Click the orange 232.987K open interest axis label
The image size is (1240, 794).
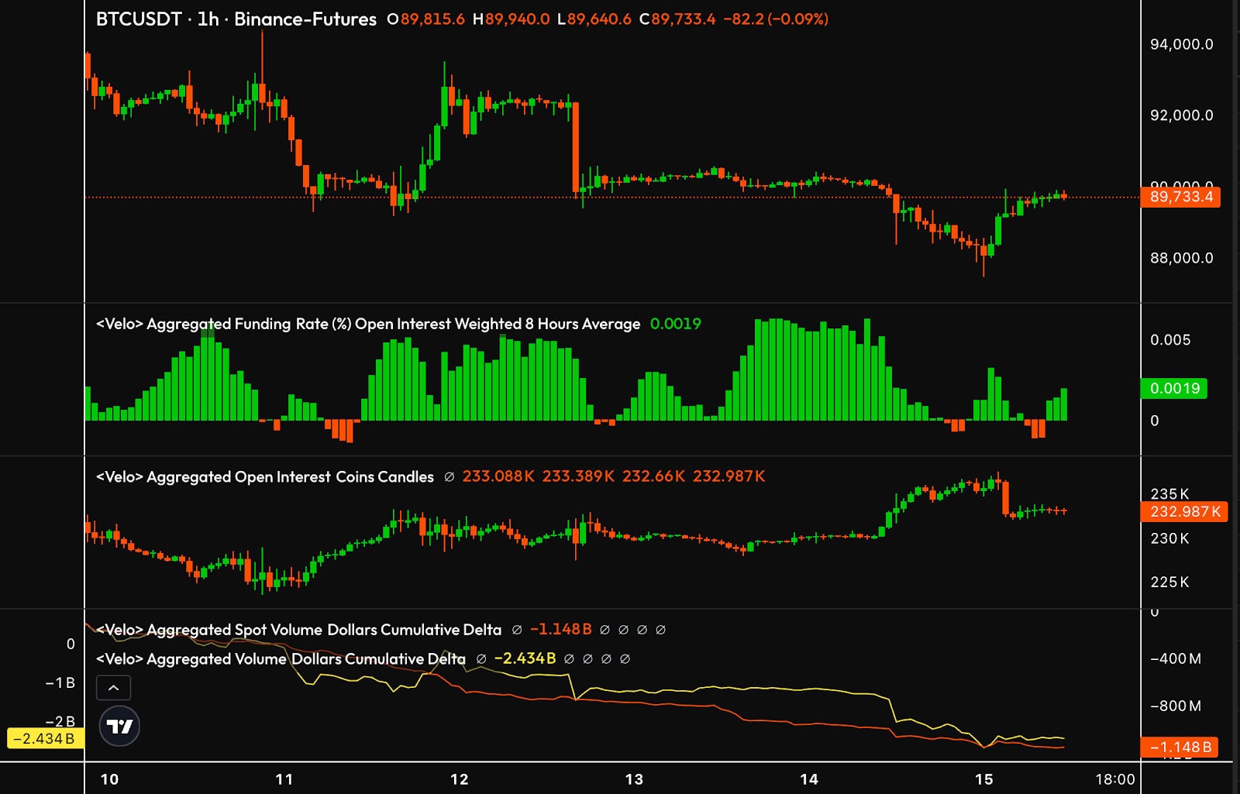(1183, 511)
